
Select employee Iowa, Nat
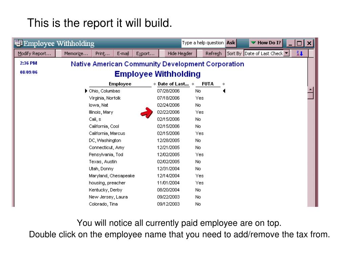99,105
